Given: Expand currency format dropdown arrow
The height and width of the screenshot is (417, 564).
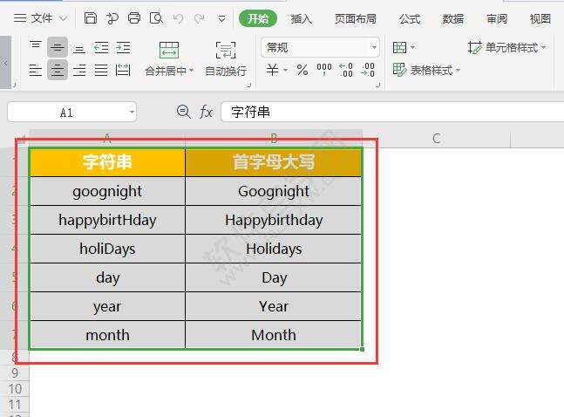Looking at the screenshot, I should pos(286,70).
